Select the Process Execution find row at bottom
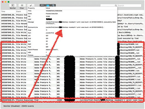The image size is (145, 109). click(x=72, y=100)
